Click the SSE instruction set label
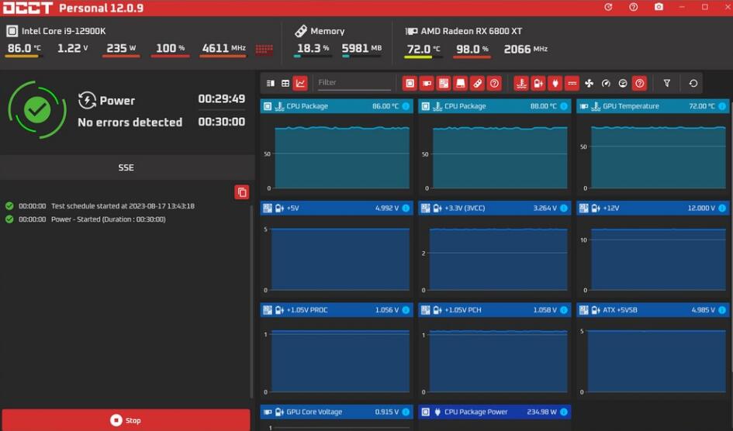The image size is (733, 431). tap(126, 167)
